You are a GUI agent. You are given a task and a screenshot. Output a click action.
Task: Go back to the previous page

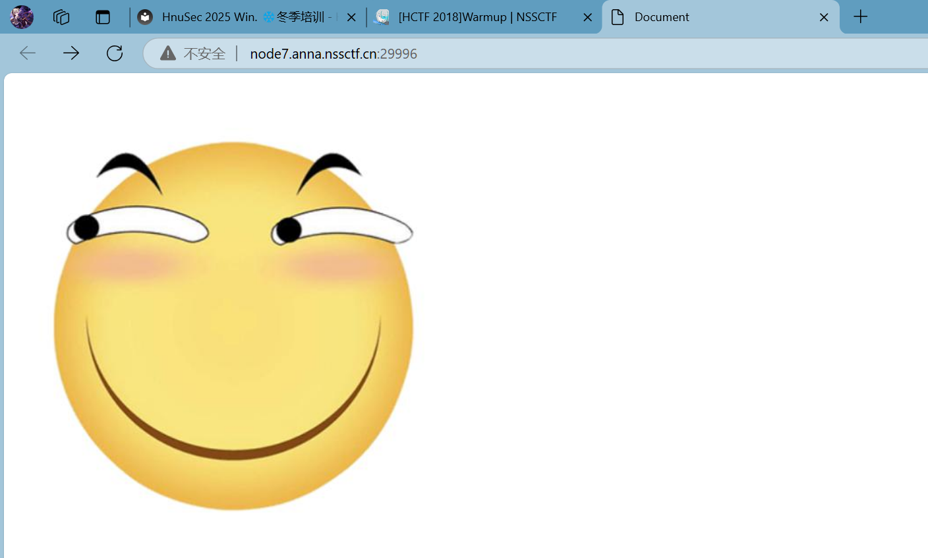28,53
